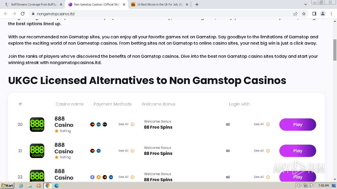
Task: Click the rating star in row 20
Action: (56, 131)
